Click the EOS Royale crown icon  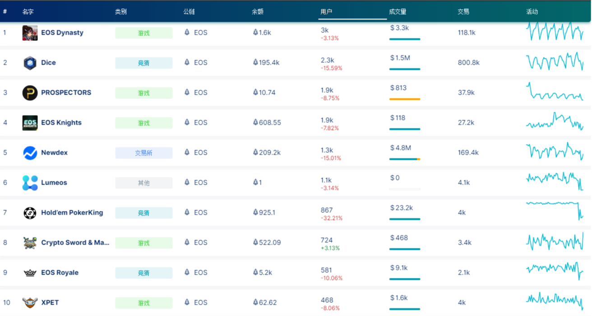pyautogui.click(x=30, y=273)
